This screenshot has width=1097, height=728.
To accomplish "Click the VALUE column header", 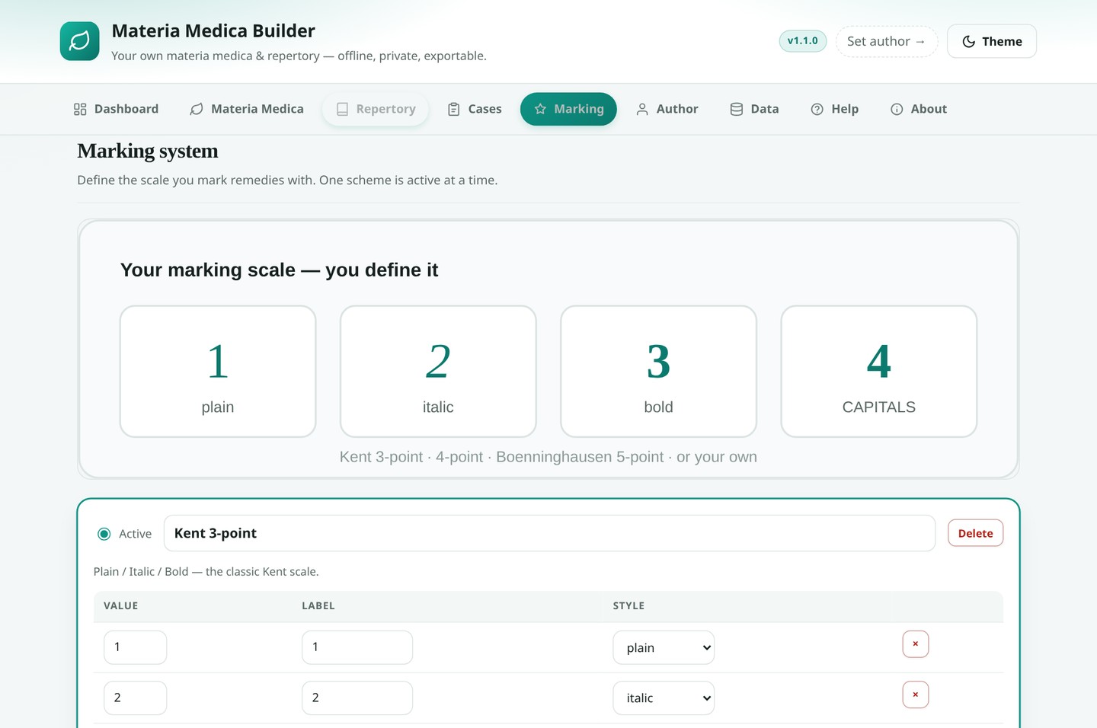I will [121, 606].
